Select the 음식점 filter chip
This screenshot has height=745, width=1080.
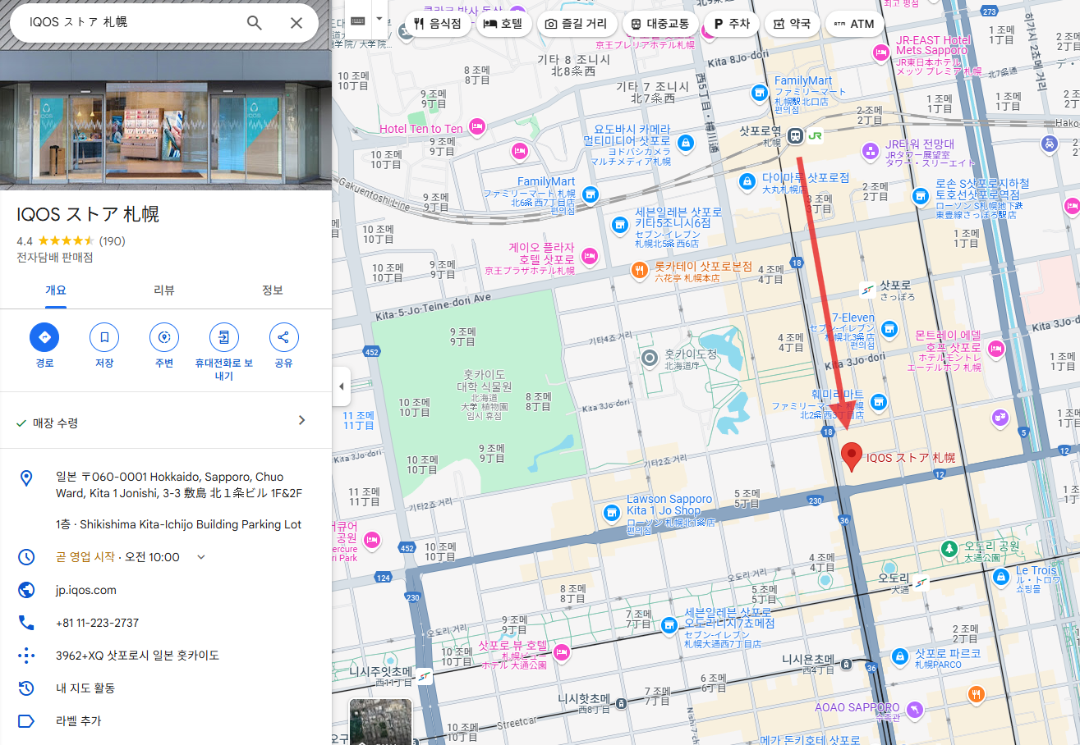pos(439,24)
